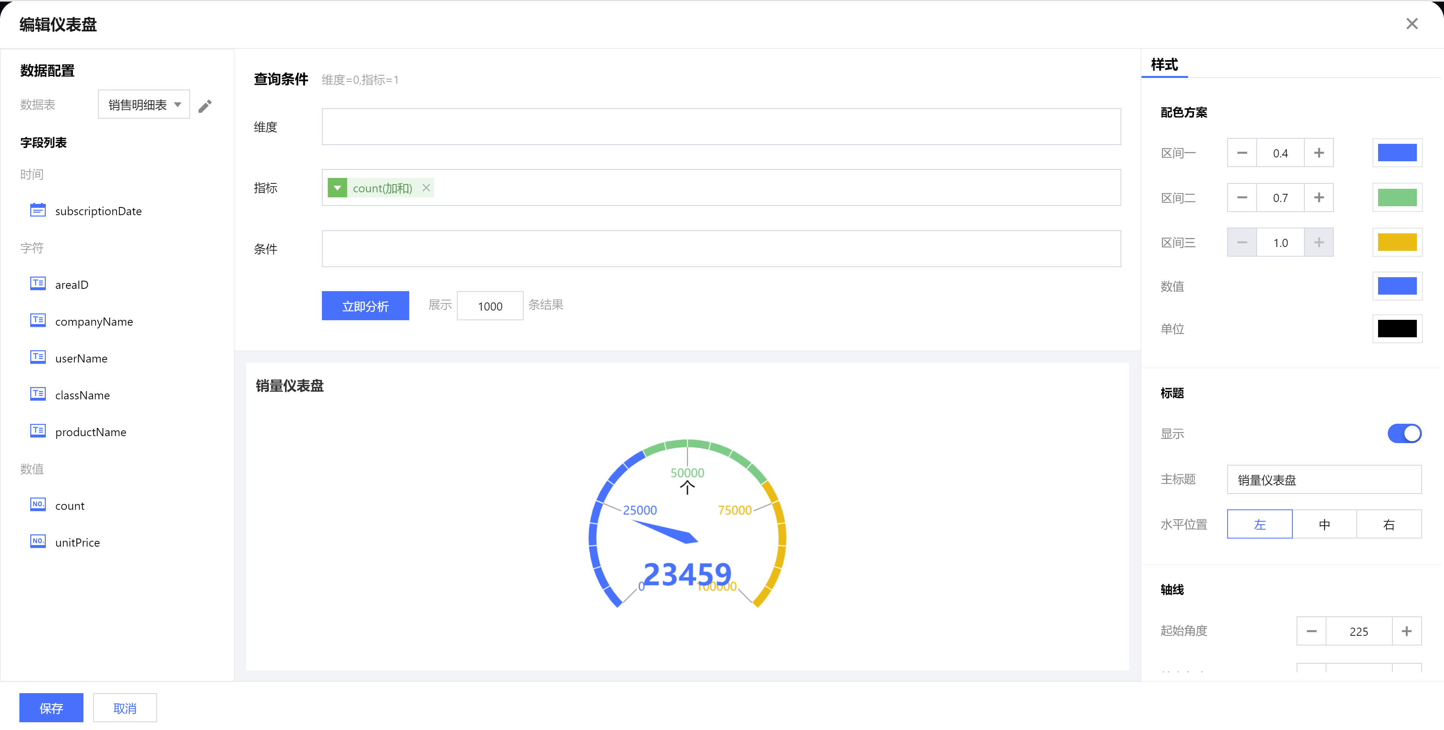Switch to the 样式 tab

point(1164,65)
